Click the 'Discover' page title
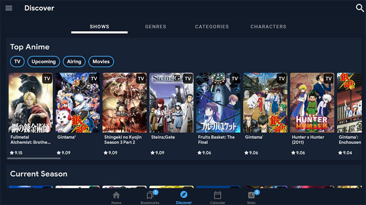 coord(39,8)
